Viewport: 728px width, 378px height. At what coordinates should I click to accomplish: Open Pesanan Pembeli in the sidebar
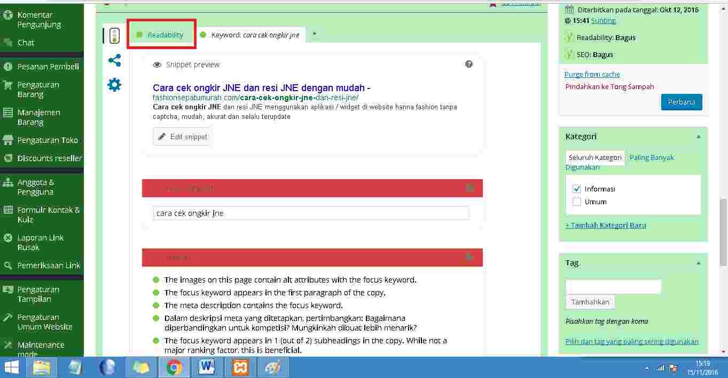[x=48, y=67]
